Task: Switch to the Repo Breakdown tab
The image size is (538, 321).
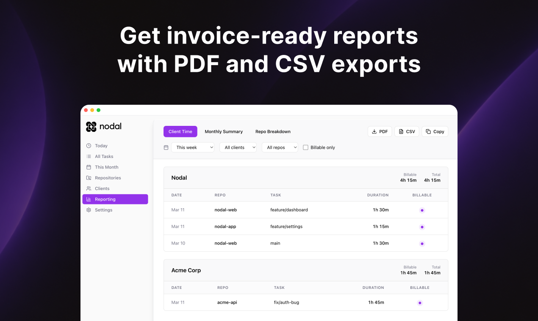Action: coord(273,132)
